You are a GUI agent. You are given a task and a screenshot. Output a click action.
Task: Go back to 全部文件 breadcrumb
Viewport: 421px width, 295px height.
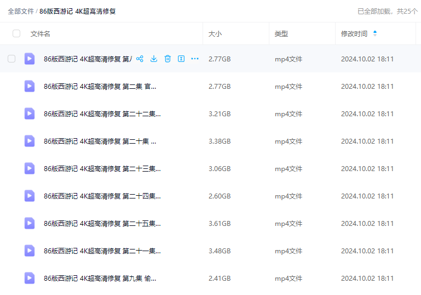point(21,11)
